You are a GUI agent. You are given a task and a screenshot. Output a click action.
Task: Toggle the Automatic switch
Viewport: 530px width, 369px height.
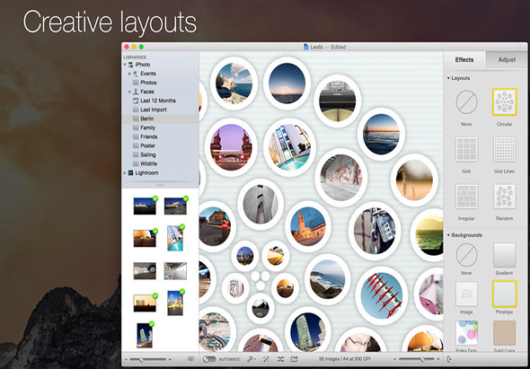(209, 359)
